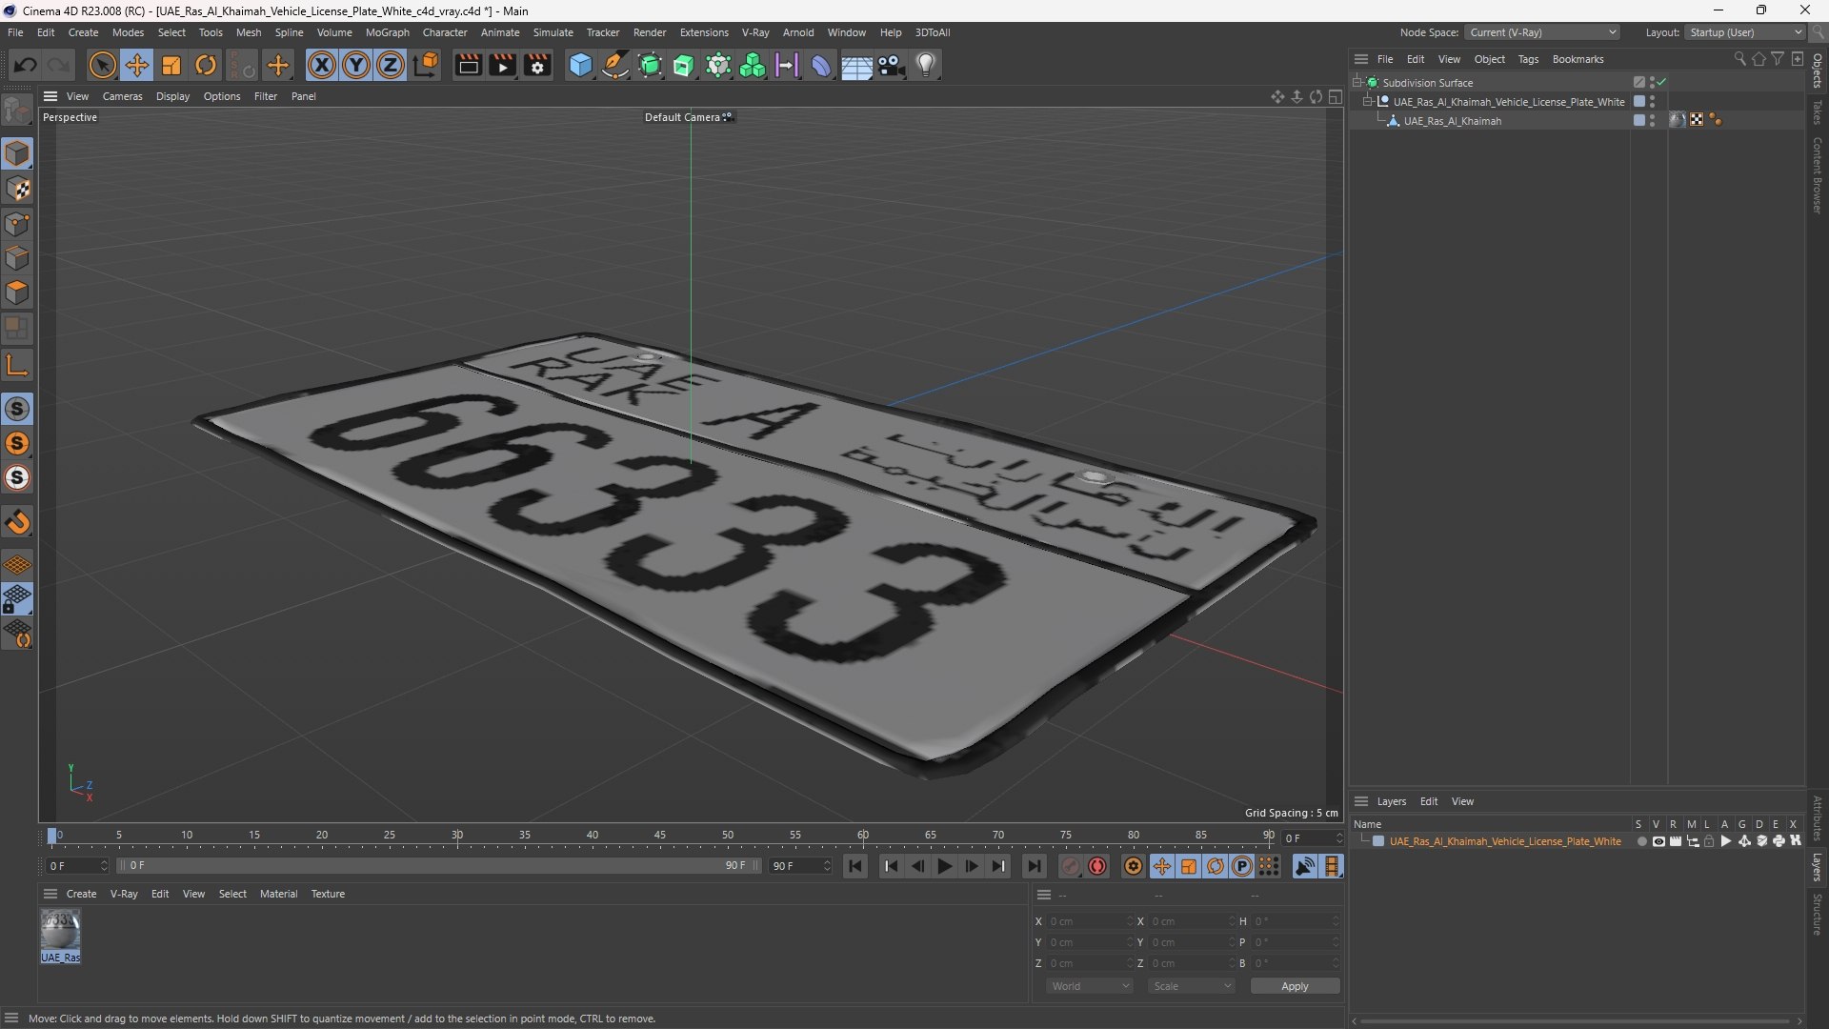Open the Simulate menu

[553, 32]
